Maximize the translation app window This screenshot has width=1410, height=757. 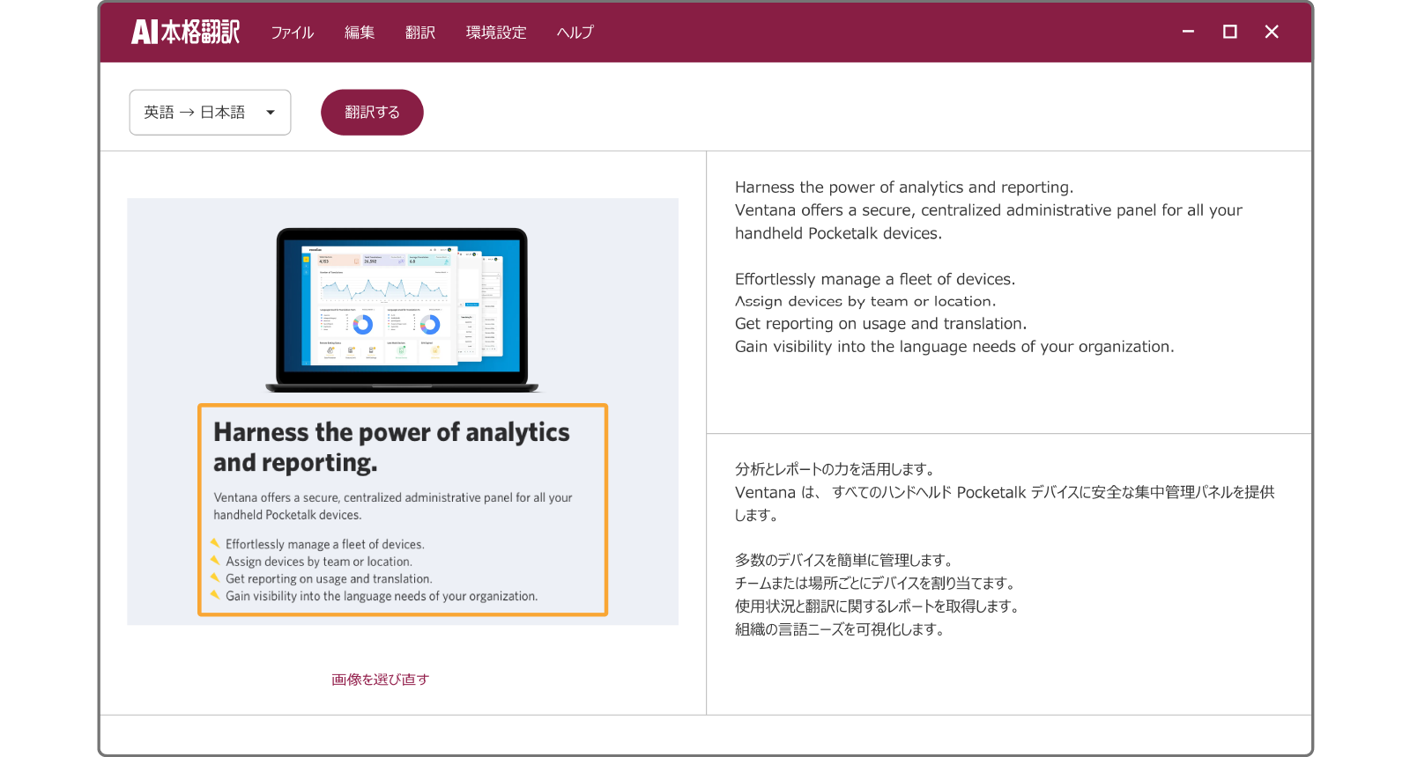coord(1229,32)
